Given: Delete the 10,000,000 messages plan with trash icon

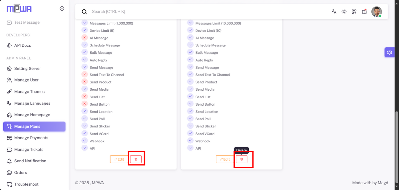Looking at the screenshot, I should pos(242,159).
